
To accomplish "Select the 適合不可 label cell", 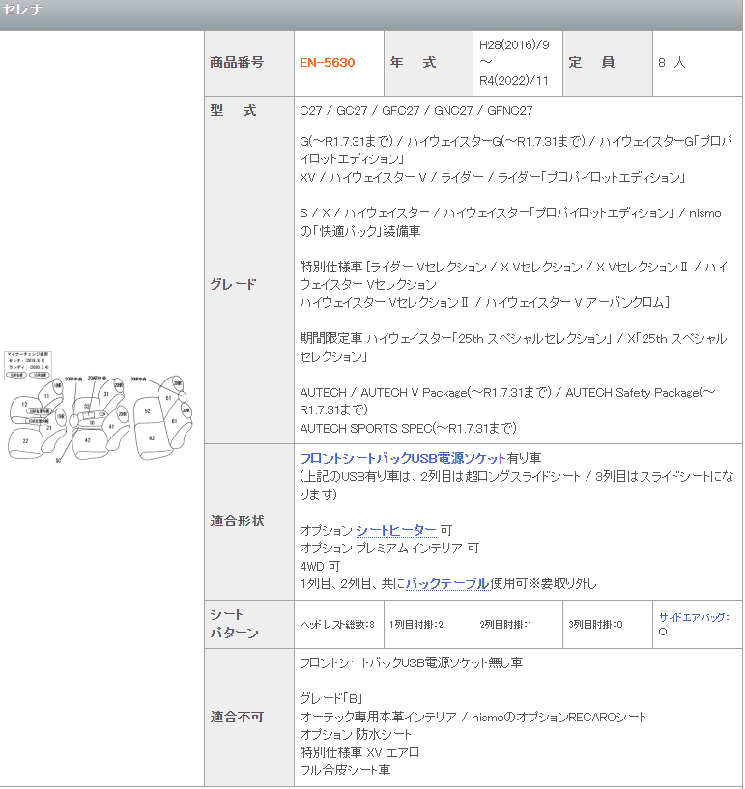I will pyautogui.click(x=249, y=718).
